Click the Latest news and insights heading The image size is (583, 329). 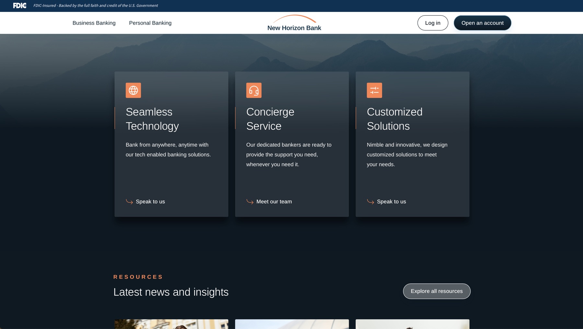(x=171, y=292)
